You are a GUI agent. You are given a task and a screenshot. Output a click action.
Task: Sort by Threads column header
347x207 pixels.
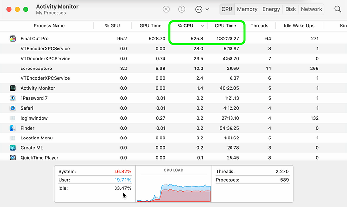tap(259, 26)
